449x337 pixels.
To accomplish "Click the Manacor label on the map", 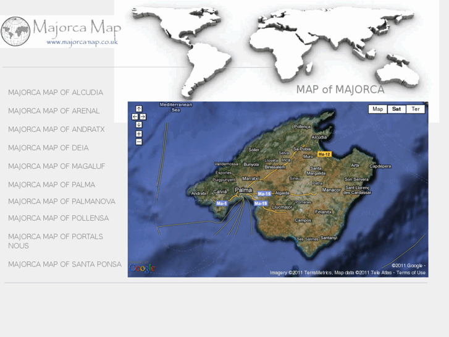I will [331, 190].
